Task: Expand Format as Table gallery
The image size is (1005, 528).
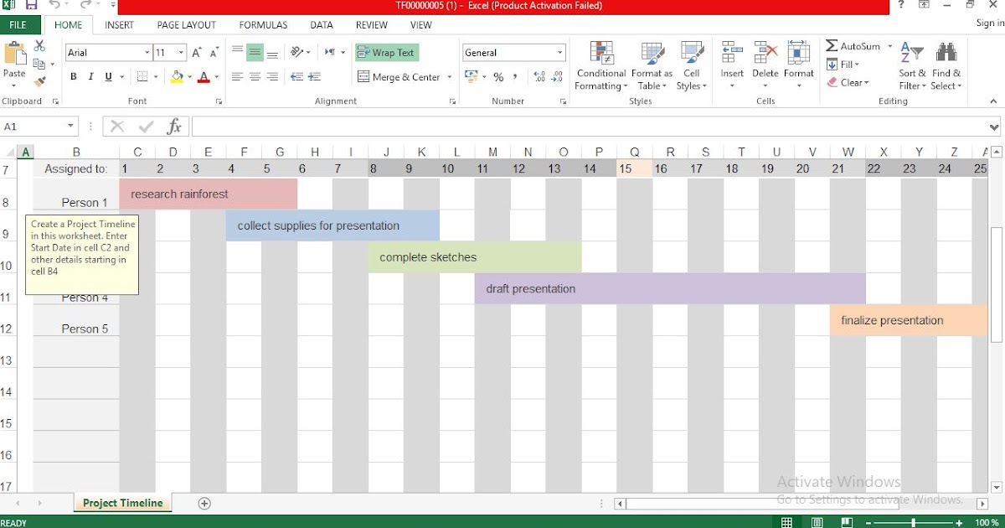Action: coord(652,66)
